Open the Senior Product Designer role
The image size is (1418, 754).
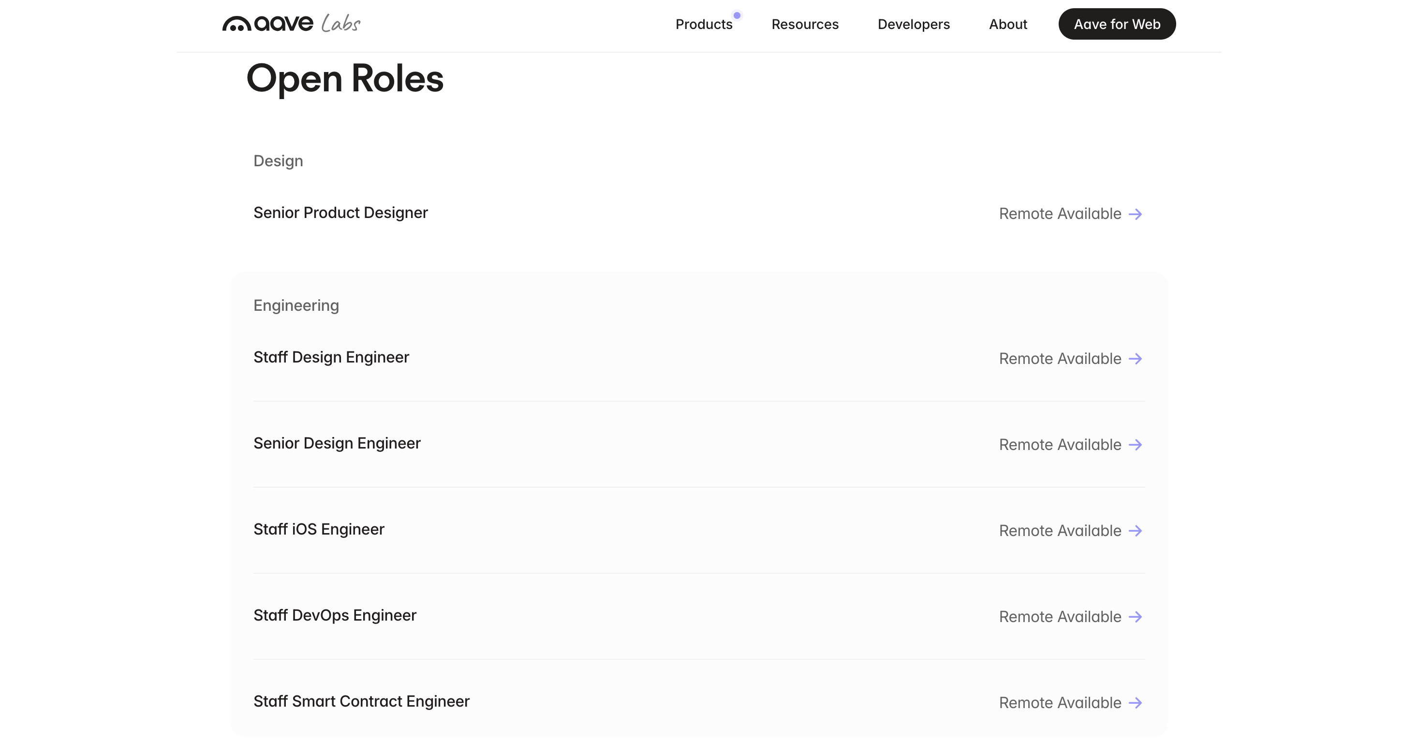(340, 213)
